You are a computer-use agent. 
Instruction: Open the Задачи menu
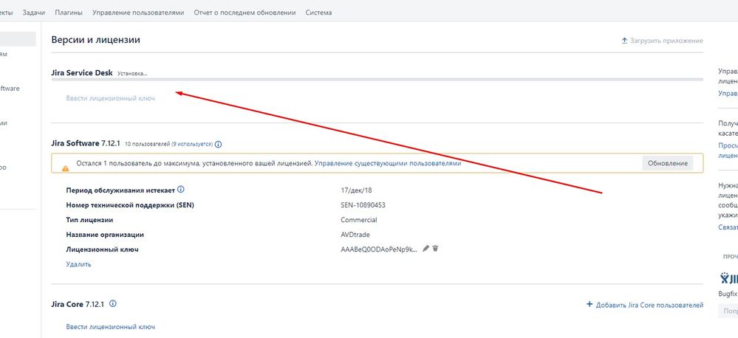pos(33,13)
